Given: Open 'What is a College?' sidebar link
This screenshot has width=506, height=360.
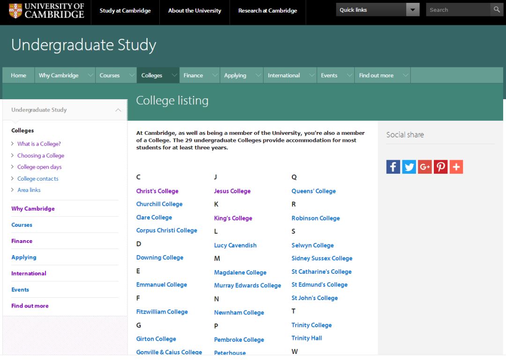Looking at the screenshot, I should 39,144.
